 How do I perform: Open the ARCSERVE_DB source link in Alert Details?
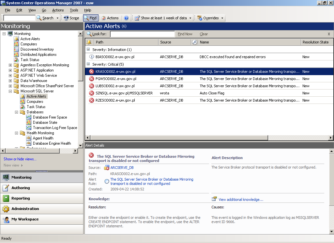(122, 168)
